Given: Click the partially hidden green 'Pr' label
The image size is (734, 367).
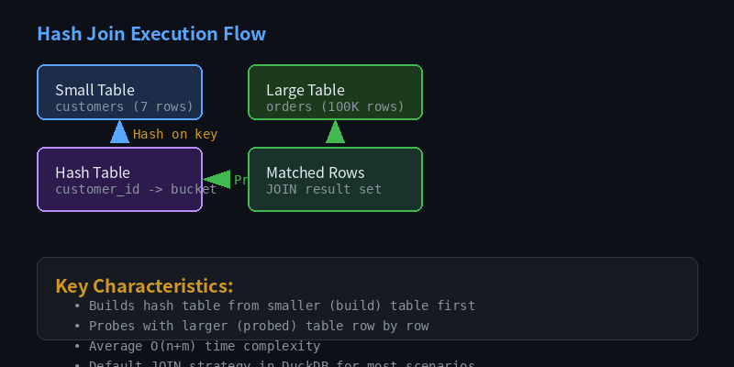Looking at the screenshot, I should pyautogui.click(x=240, y=180).
